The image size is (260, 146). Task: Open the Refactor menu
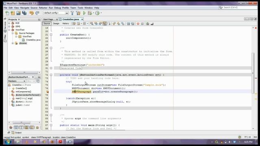tap(43, 8)
